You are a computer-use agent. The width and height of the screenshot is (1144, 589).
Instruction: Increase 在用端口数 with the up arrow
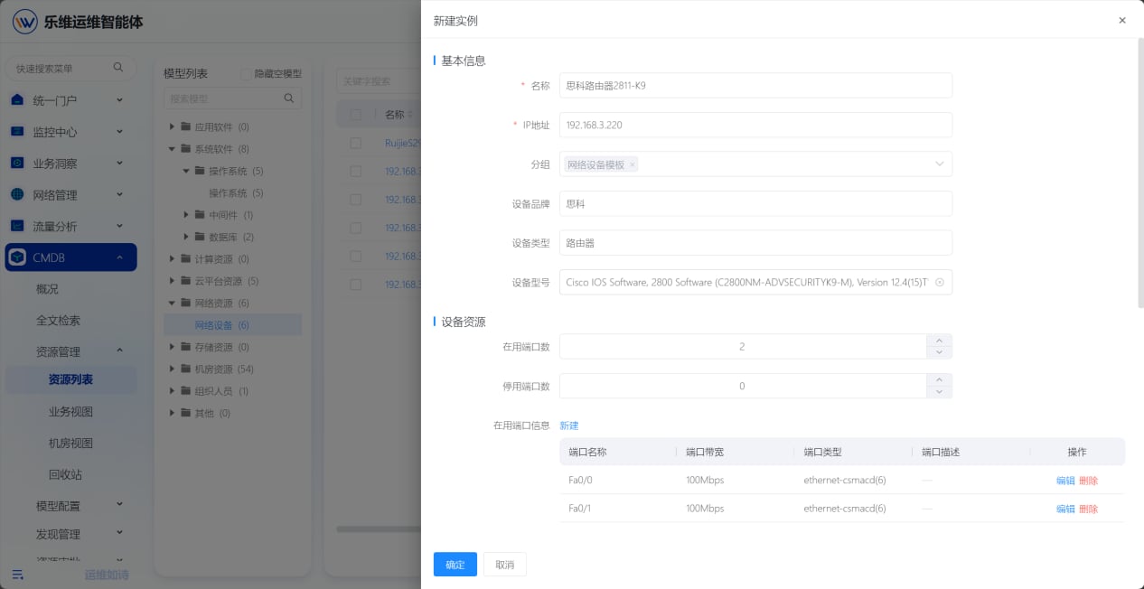[x=940, y=341]
